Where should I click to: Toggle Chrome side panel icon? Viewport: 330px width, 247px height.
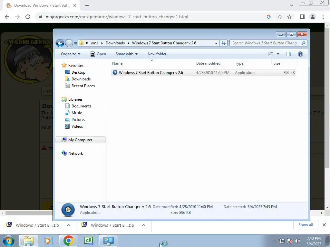pos(302,17)
